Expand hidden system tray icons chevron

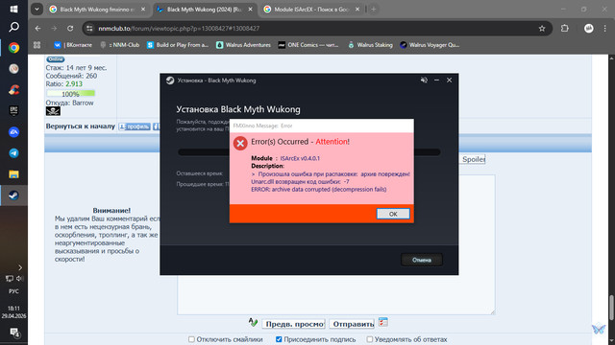coord(20,267)
